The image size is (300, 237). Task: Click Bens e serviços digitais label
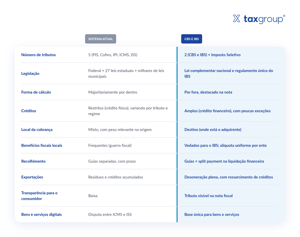pyautogui.click(x=41, y=214)
